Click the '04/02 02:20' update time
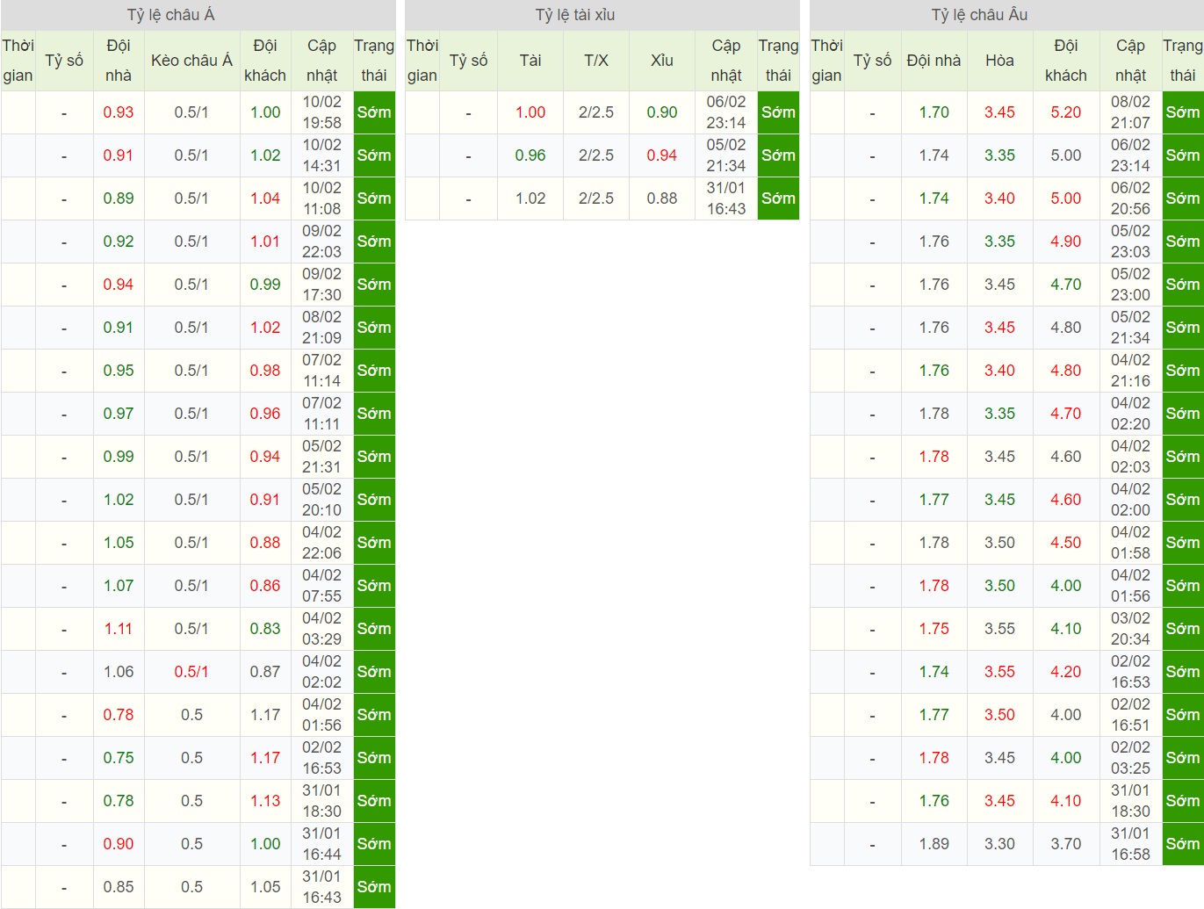This screenshot has width=1204, height=909. [1130, 414]
